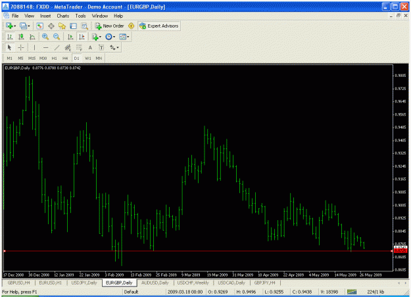Open the Tools menu
The image size is (411, 297).
(x=80, y=16)
